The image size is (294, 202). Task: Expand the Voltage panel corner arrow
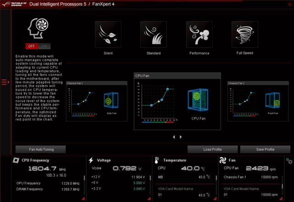click(149, 199)
